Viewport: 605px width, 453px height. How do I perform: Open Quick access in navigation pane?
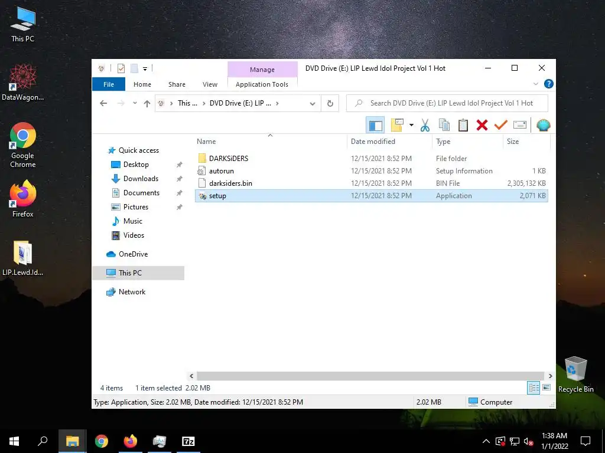tap(138, 150)
